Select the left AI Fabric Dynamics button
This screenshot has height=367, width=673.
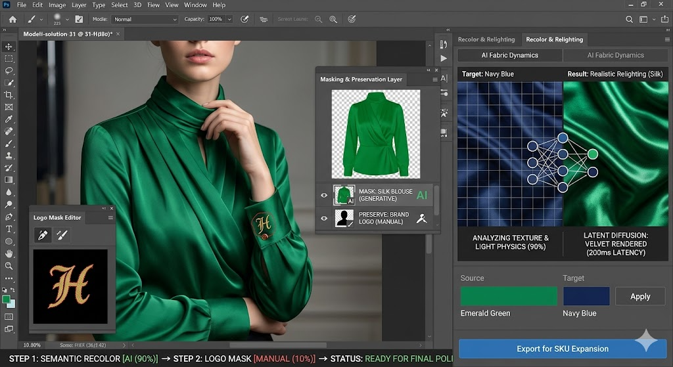pos(509,55)
